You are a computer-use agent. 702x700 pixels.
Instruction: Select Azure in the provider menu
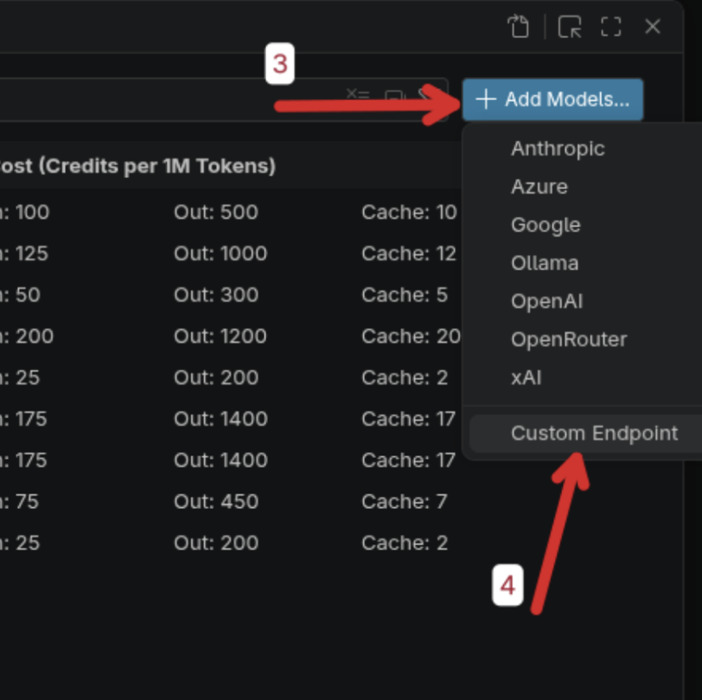(x=539, y=187)
